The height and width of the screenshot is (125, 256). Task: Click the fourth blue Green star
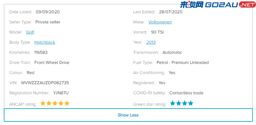pos(190,103)
